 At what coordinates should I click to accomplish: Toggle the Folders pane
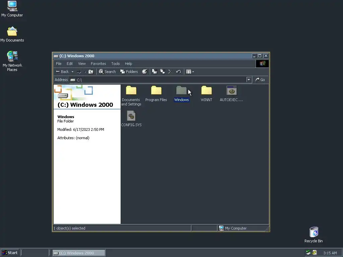pyautogui.click(x=129, y=72)
